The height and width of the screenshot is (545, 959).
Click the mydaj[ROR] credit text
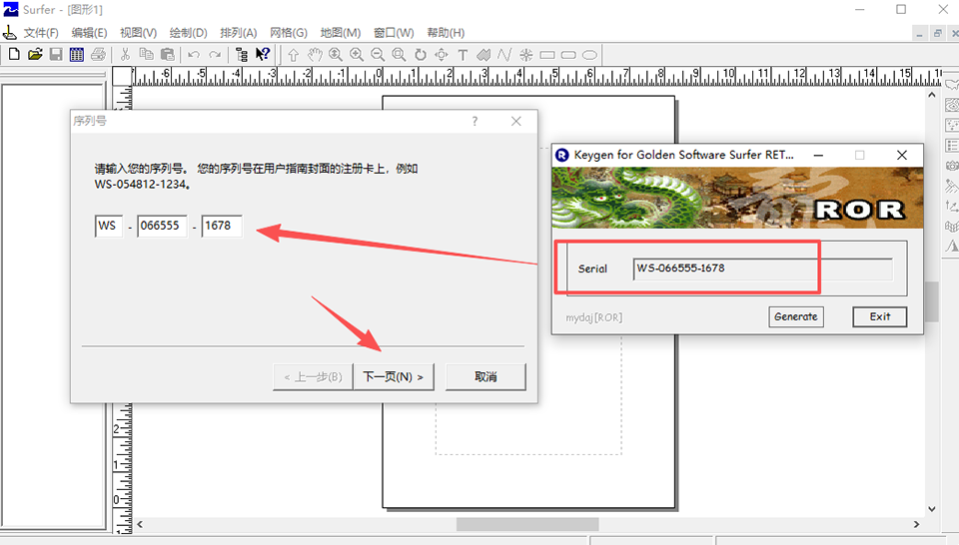pyautogui.click(x=593, y=317)
